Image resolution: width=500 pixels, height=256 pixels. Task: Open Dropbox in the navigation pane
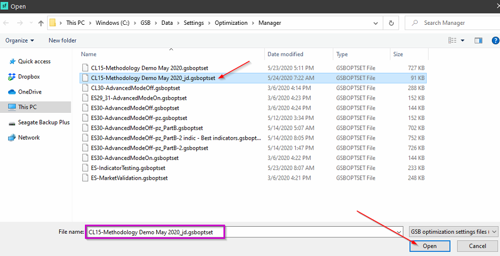(29, 77)
